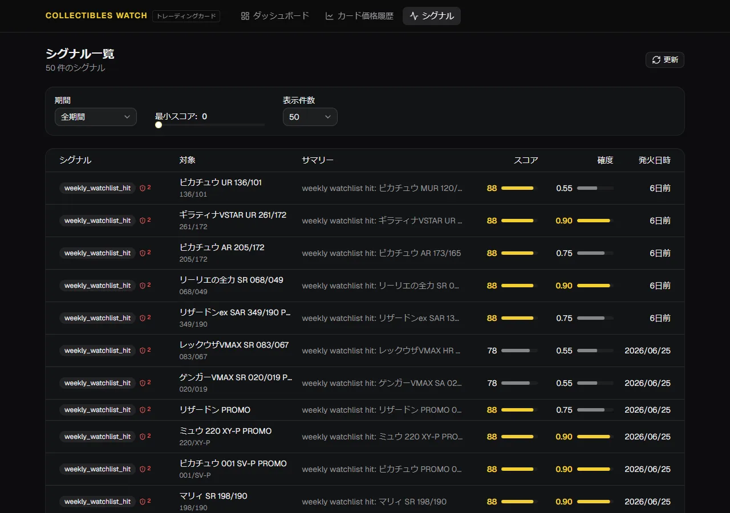
Task: Click the マリィ SR 198/190 card name
Action: pyautogui.click(x=214, y=496)
